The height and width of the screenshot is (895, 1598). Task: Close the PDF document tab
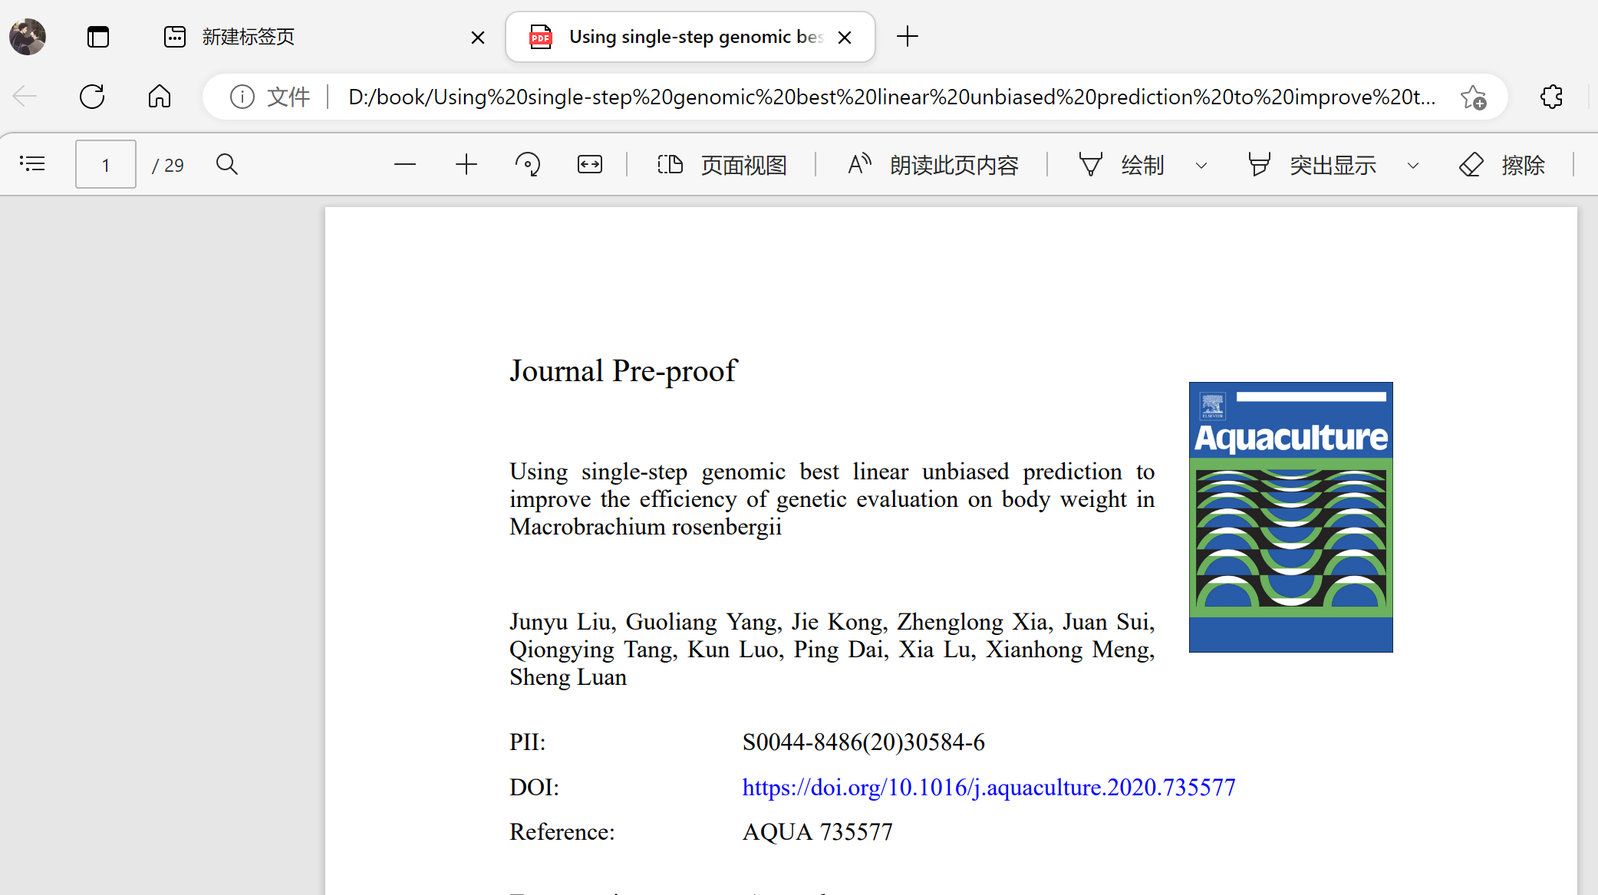click(845, 38)
